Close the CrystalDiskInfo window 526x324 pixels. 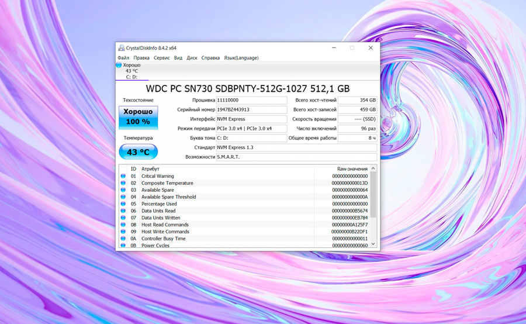coord(371,48)
